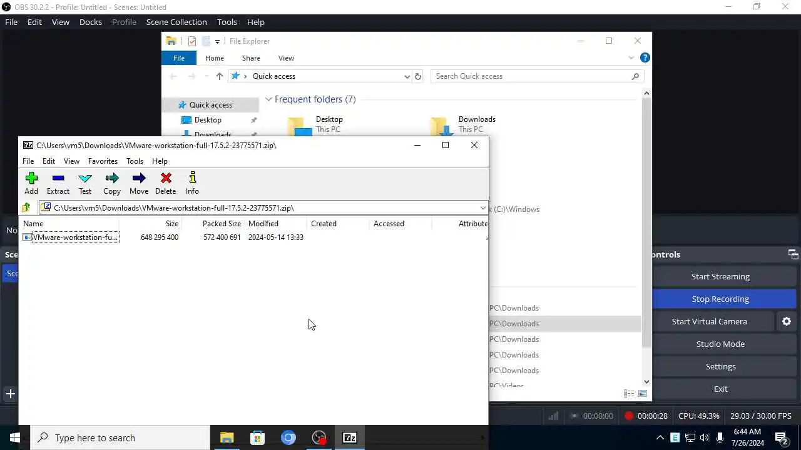
Task: Open the 7-Zip Edit menu
Action: [49, 161]
